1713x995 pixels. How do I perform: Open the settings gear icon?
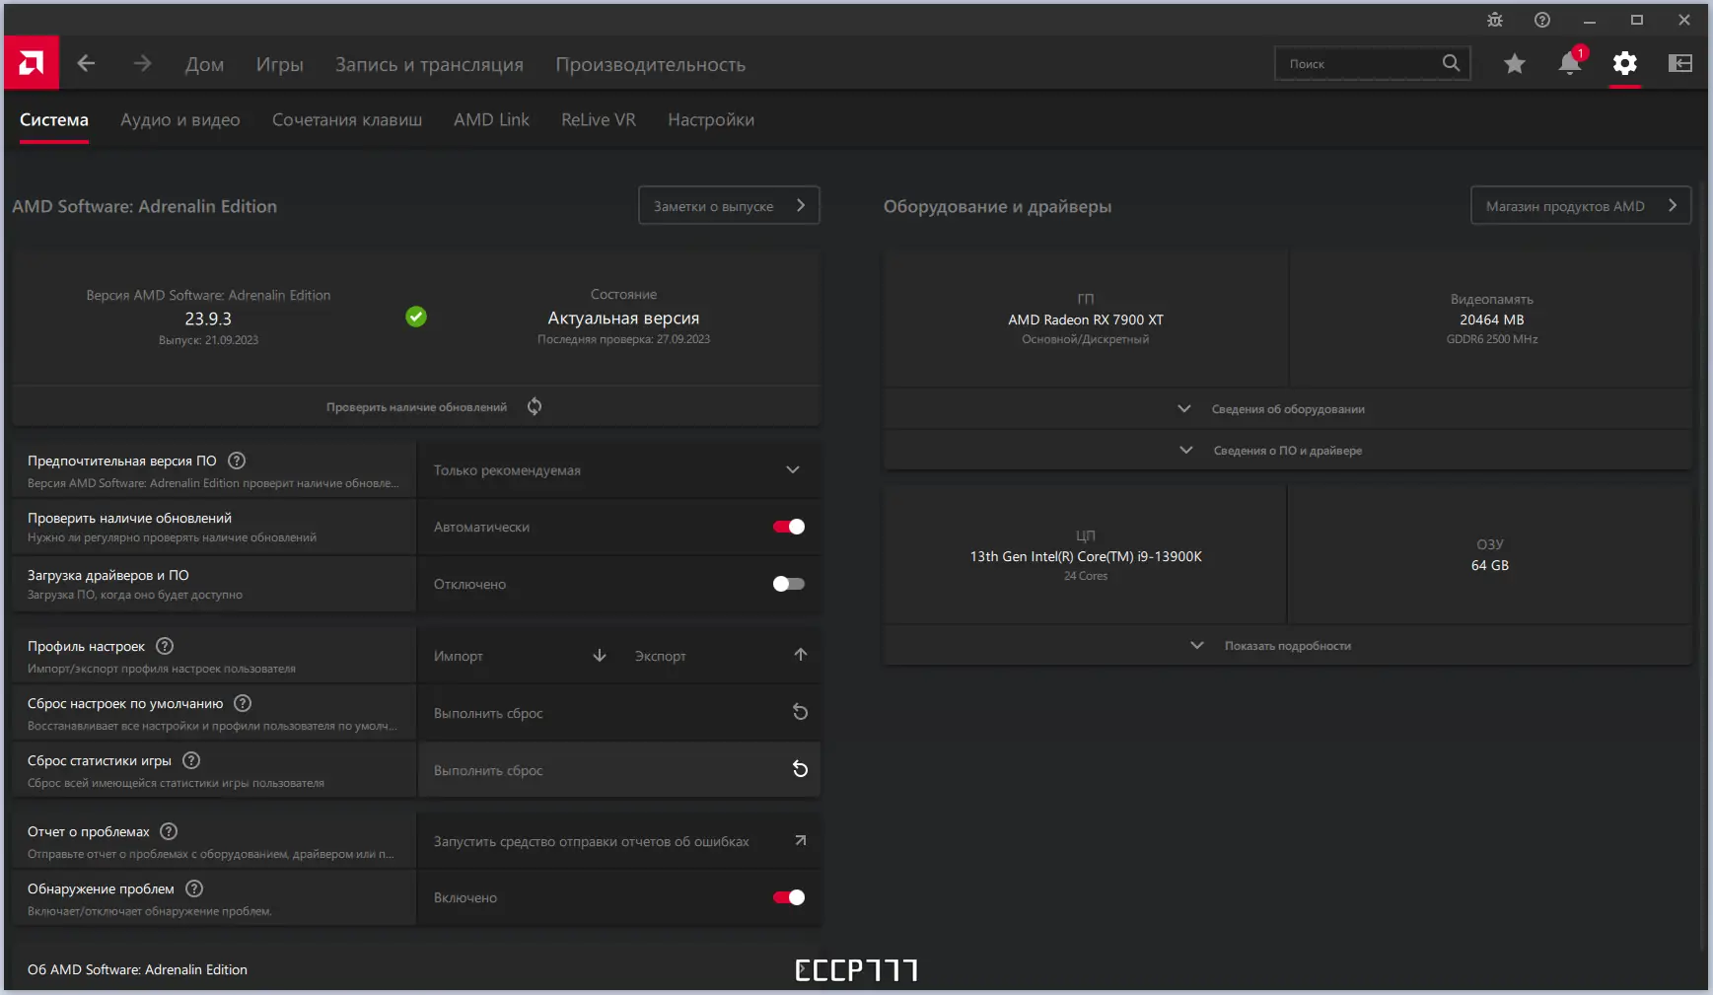click(1624, 64)
